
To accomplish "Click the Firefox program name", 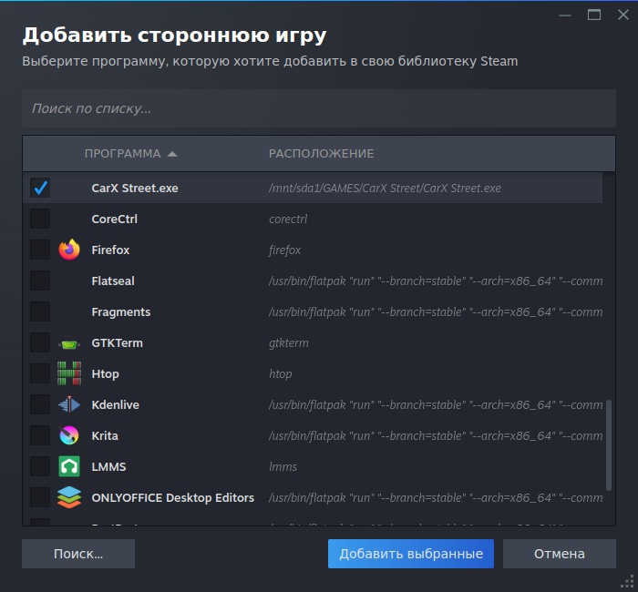I will (x=110, y=250).
